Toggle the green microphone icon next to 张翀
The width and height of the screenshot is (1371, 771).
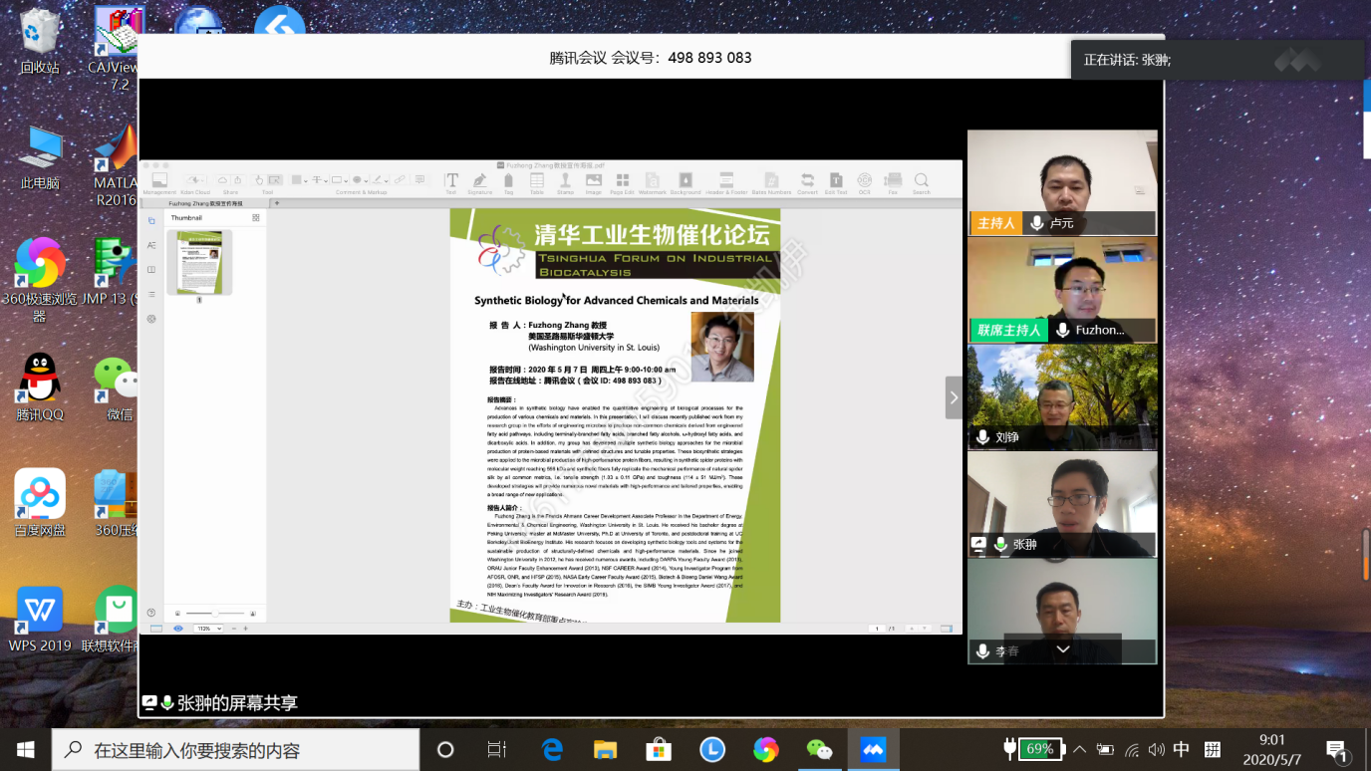1000,545
